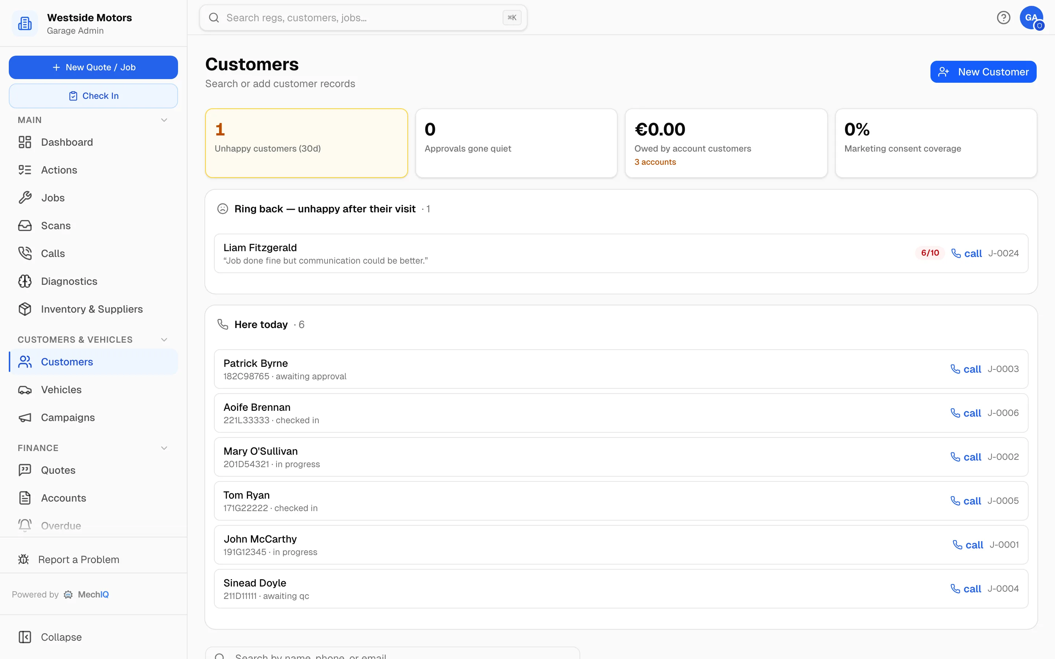Click the 3 accounts link text
The width and height of the screenshot is (1055, 659).
point(655,162)
